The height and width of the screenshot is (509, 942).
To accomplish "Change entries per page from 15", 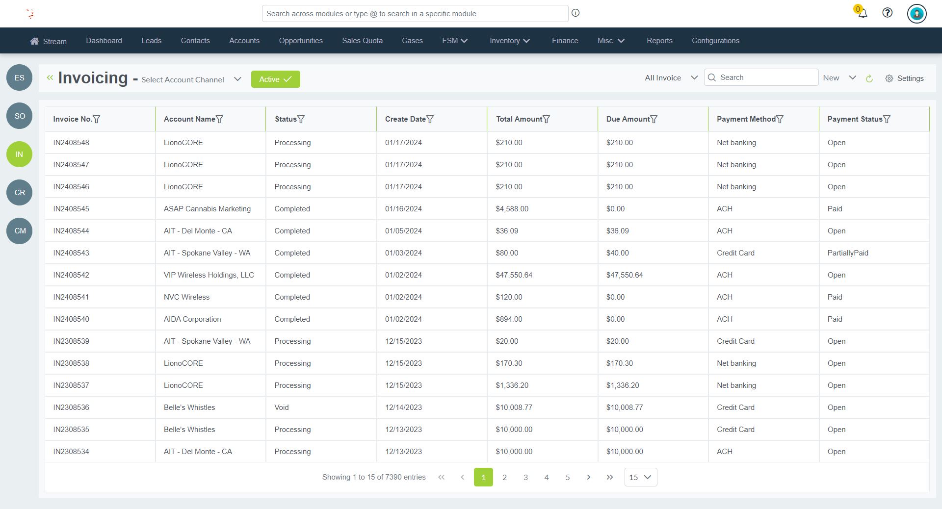I will 640,477.
